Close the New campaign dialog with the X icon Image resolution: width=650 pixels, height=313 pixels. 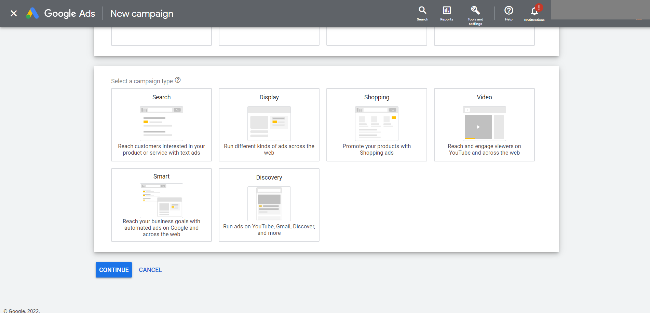coord(14,13)
